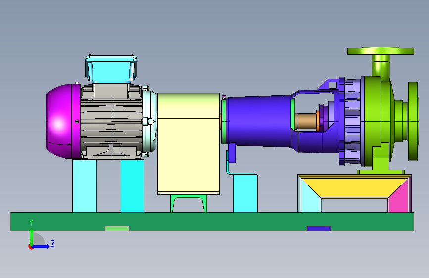This screenshot has height=278, width=429.
Task: Click the lime suction flange at right end
Action: pos(413,121)
